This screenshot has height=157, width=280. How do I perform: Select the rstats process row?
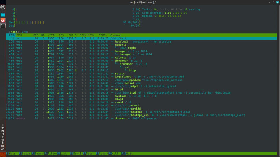[x=141, y=74]
